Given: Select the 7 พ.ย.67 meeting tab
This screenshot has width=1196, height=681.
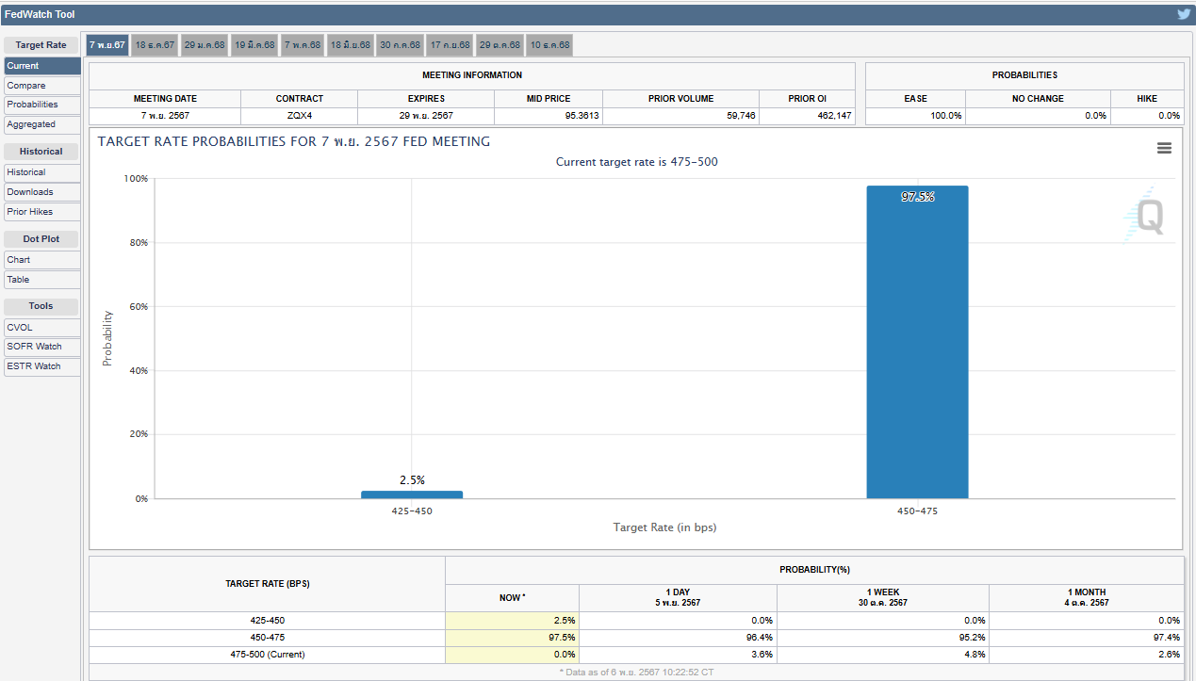Looking at the screenshot, I should [x=106, y=45].
